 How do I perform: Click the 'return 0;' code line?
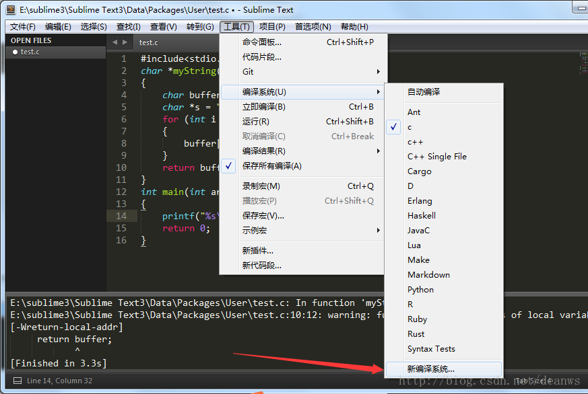click(186, 228)
